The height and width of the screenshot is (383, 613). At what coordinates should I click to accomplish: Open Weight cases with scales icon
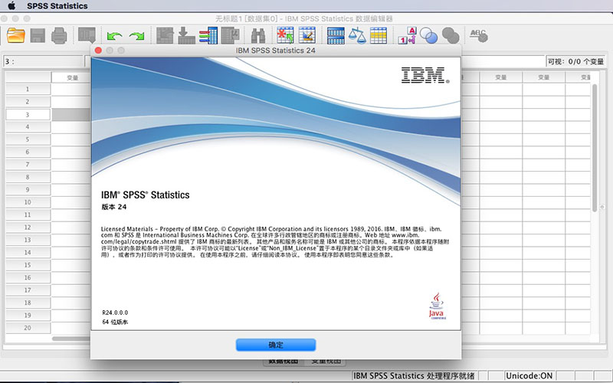point(357,35)
